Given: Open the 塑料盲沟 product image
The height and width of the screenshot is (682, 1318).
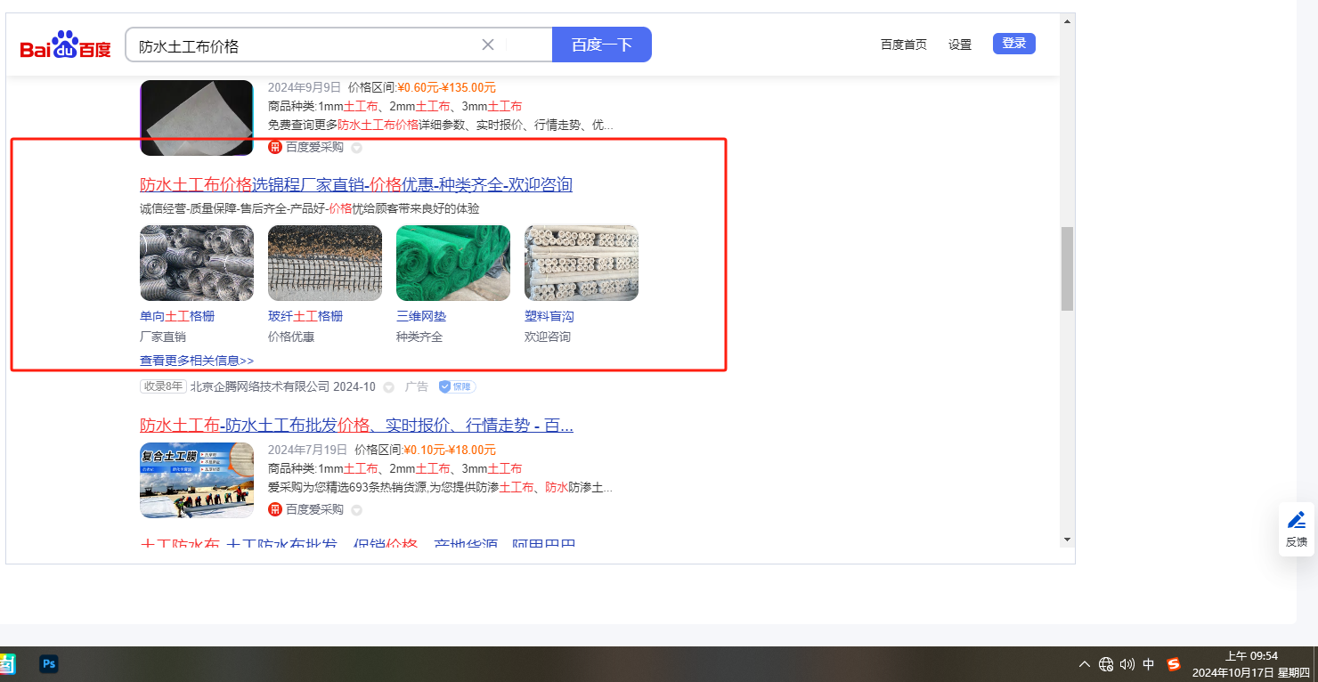Looking at the screenshot, I should click(x=582, y=264).
